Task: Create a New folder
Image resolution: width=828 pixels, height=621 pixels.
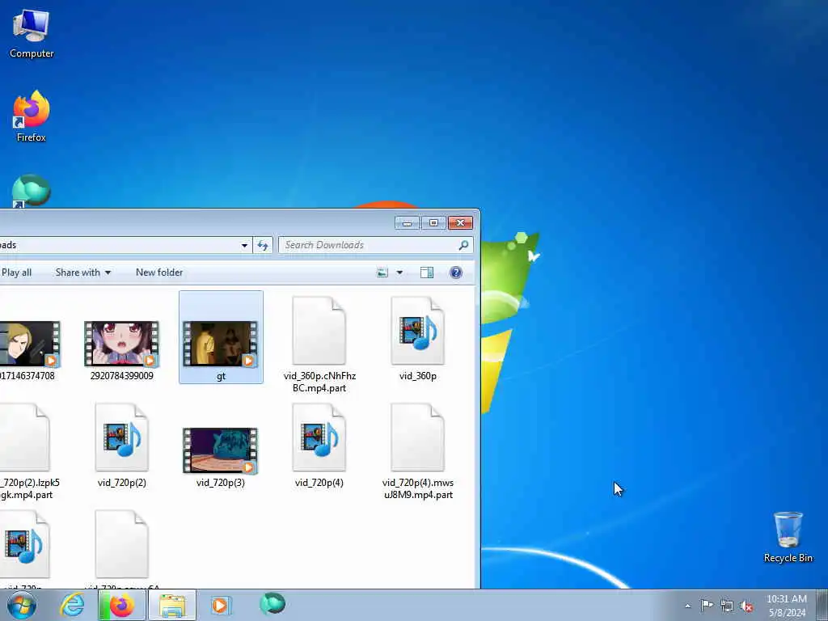Action: tap(159, 272)
